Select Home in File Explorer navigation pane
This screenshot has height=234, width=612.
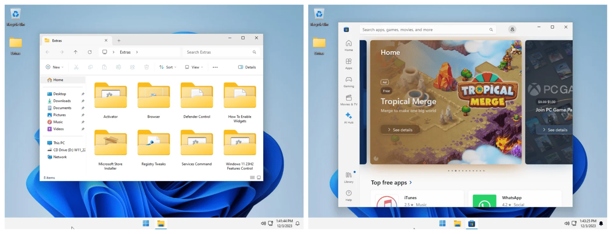(63, 80)
